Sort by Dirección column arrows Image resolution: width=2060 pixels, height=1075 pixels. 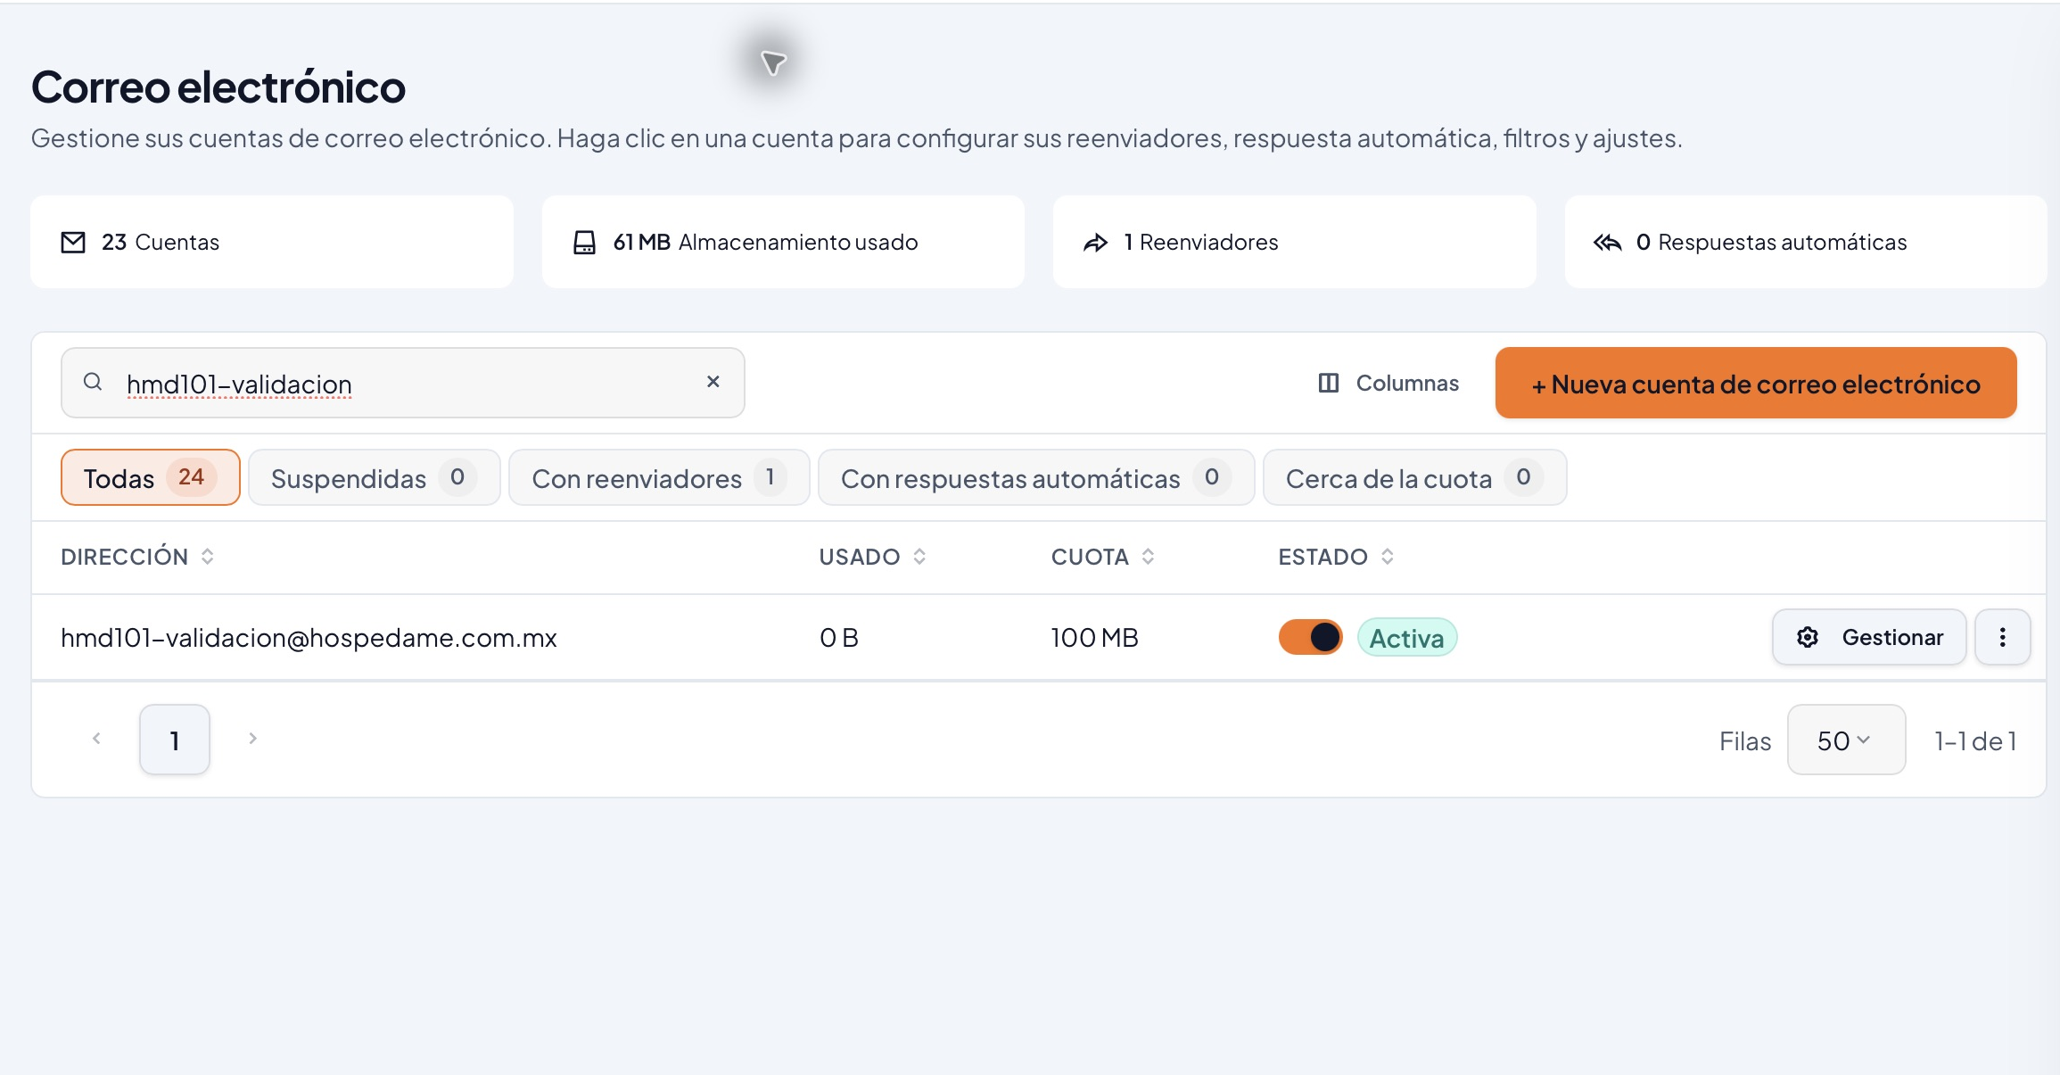pyautogui.click(x=207, y=557)
